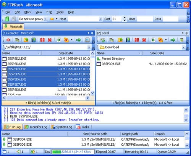Select the FTP Log tab
The width and height of the screenshot is (191, 156).
point(13,127)
